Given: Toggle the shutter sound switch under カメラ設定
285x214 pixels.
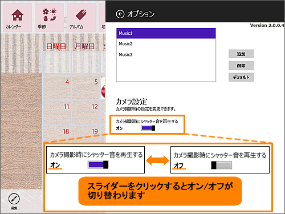Looking at the screenshot, I should tap(148, 128).
